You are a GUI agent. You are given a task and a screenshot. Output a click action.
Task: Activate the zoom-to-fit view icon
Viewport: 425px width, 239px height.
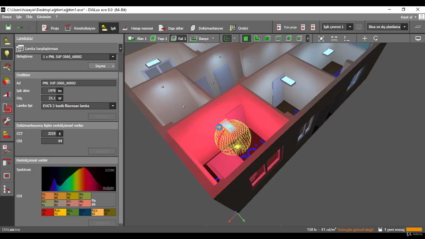pos(321,39)
